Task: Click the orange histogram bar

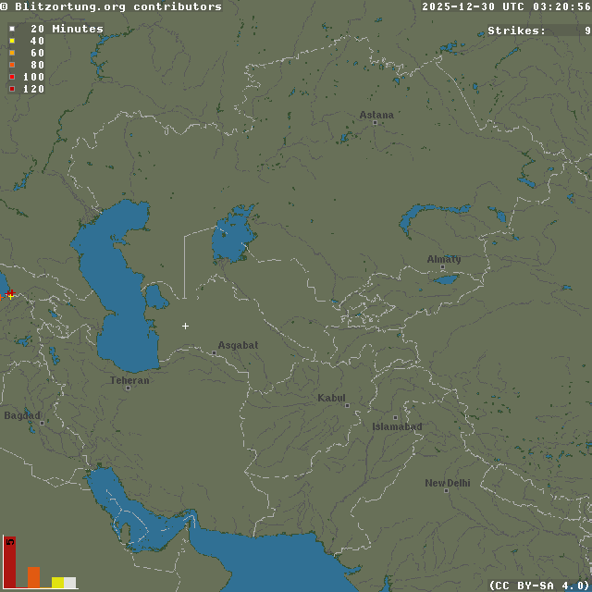Action: 33,577
